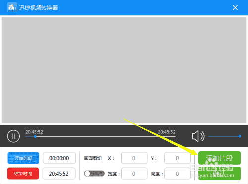
Task: Click the red 结束时间 button
Action: pos(23,174)
